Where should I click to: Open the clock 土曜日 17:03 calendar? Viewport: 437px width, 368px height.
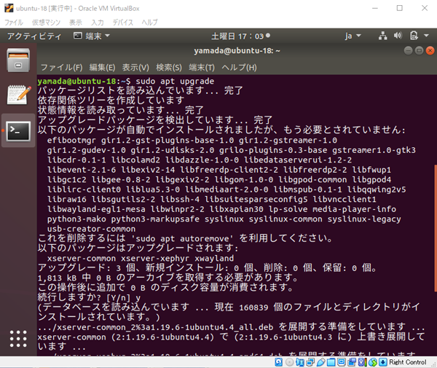pos(240,36)
